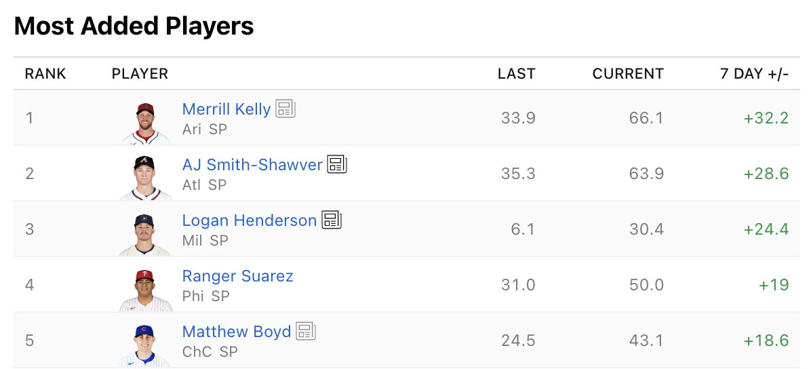Sort by RANK column header

coord(45,74)
